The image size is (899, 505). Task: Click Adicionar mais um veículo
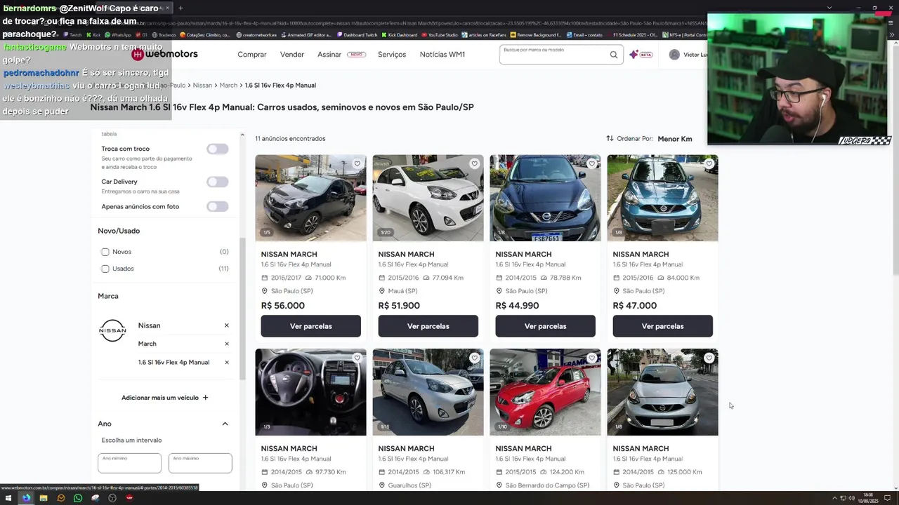(x=165, y=398)
